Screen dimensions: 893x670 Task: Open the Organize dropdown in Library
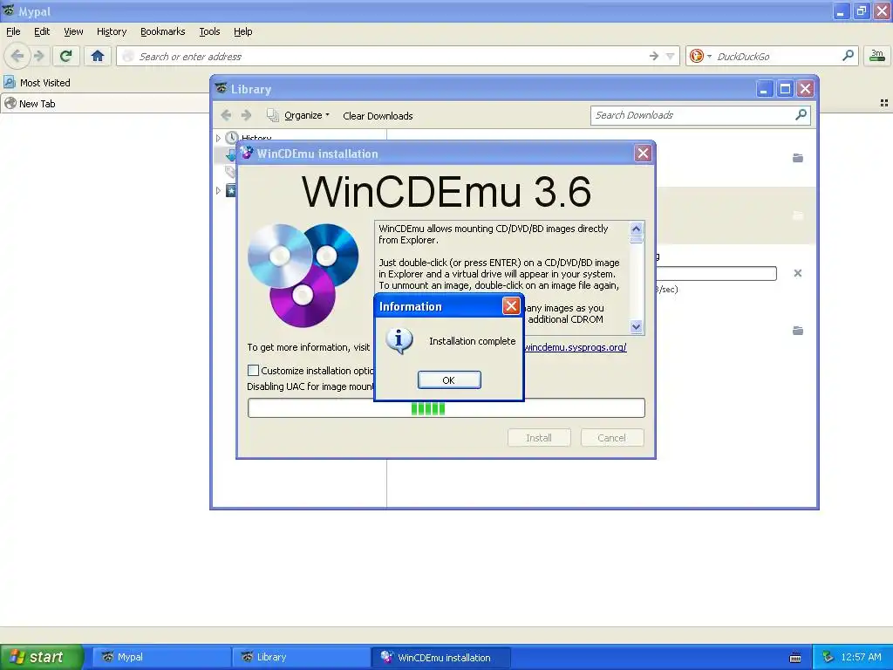pos(307,115)
